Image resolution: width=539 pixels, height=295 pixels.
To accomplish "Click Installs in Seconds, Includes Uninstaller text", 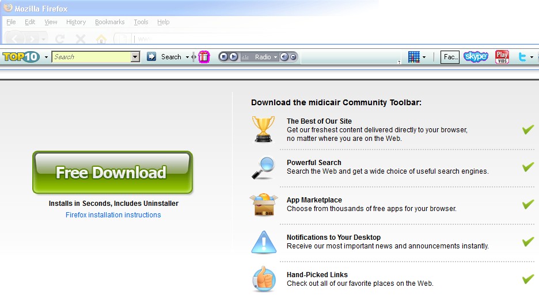I will click(113, 204).
